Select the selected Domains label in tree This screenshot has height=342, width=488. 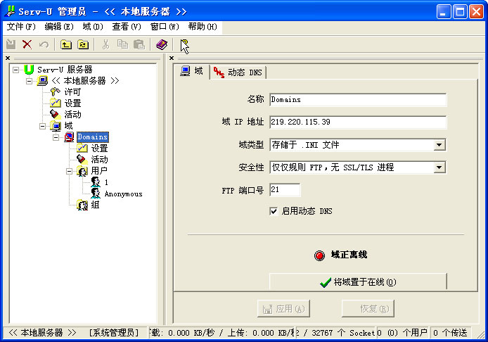92,137
